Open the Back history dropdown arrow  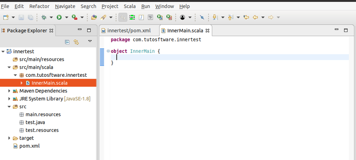(x=263, y=17)
